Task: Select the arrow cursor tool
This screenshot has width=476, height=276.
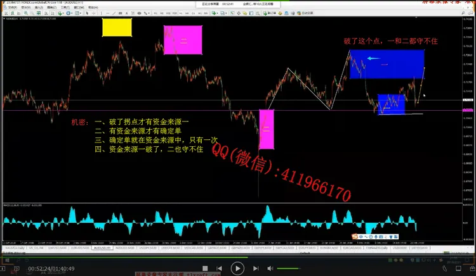Action: click(87, 13)
